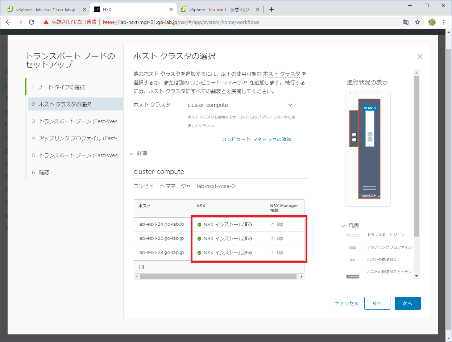Close the vSphere lab-nsx-t tab
Image resolution: width=452 pixels, height=342 pixels.
[x=258, y=9]
